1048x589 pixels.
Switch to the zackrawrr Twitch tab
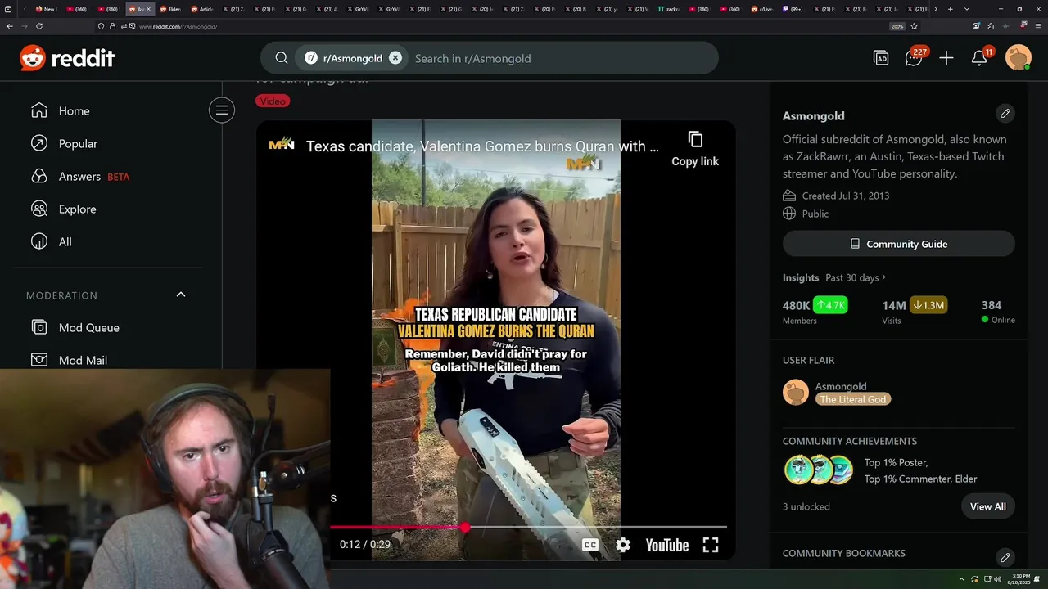pyautogui.click(x=669, y=9)
